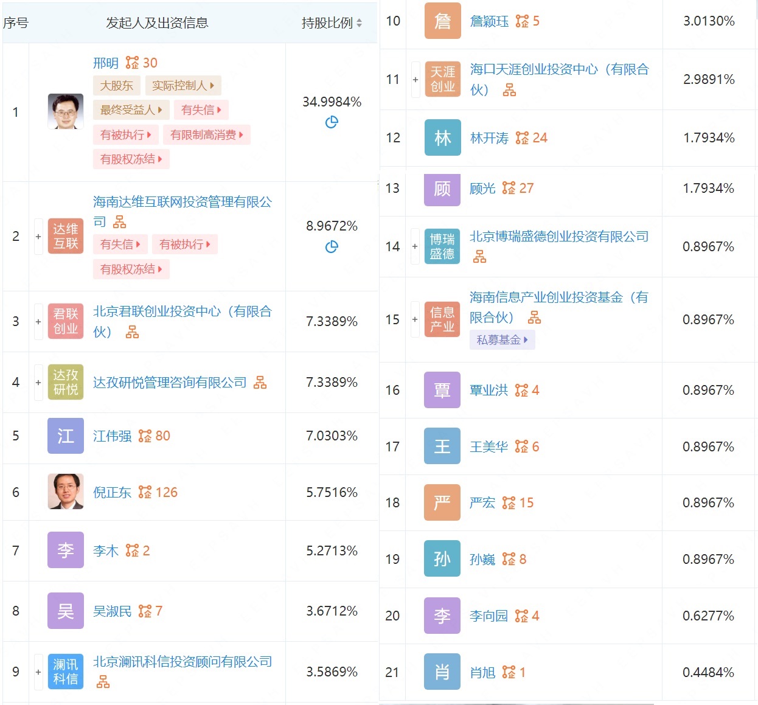Click org chart icon below 北京澜讯科信投资顾问有限公司
Viewport: 758px width, 705px height.
(x=103, y=682)
